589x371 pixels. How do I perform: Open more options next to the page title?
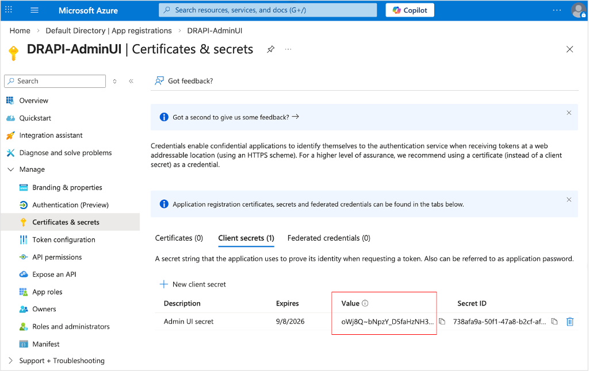point(288,49)
